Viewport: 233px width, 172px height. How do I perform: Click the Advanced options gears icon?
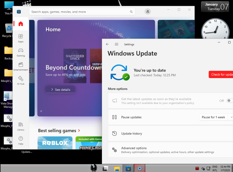114,150
